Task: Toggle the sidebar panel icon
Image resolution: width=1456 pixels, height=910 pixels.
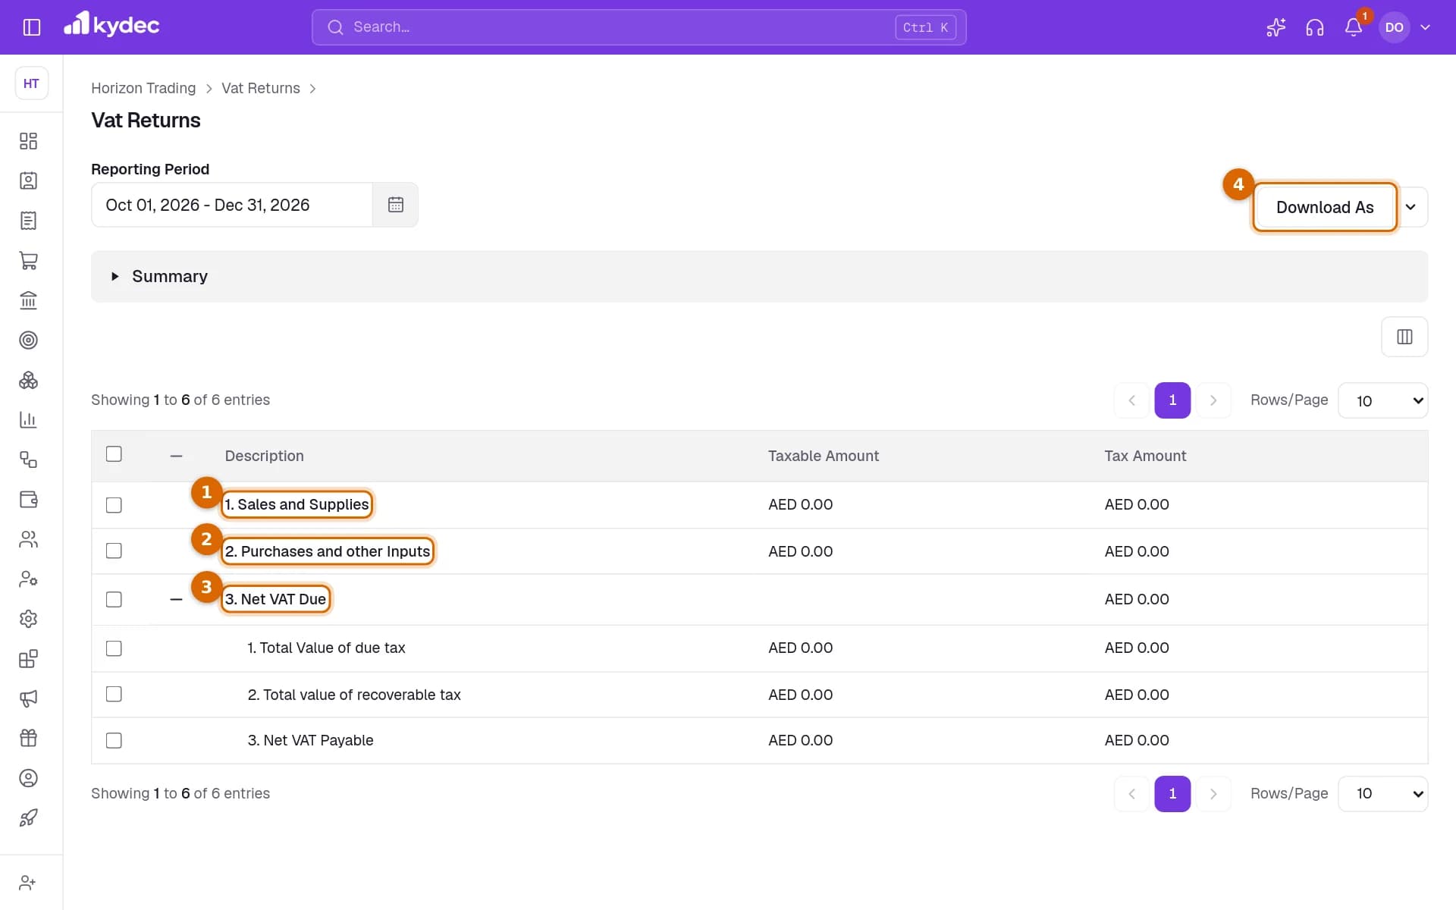Action: point(31,27)
